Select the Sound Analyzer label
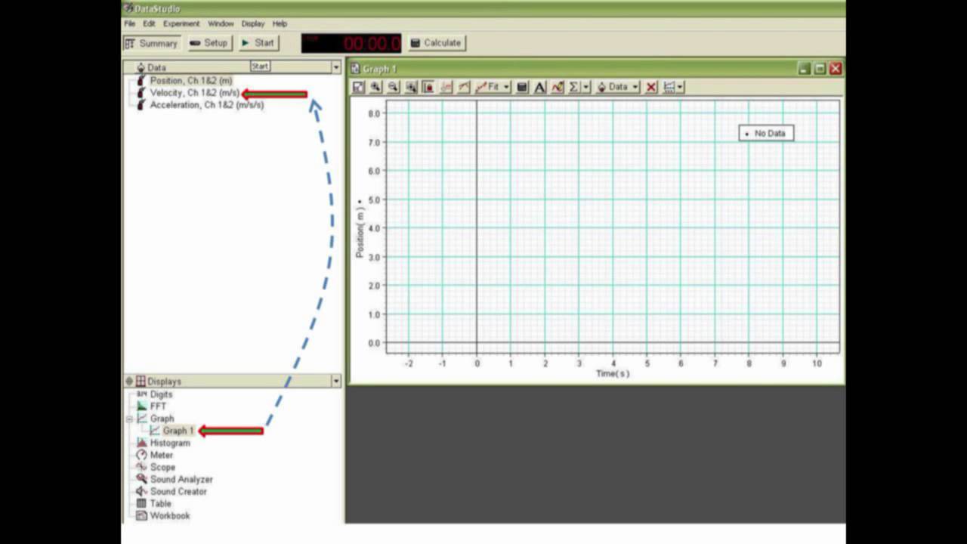This screenshot has width=967, height=544. (x=181, y=479)
